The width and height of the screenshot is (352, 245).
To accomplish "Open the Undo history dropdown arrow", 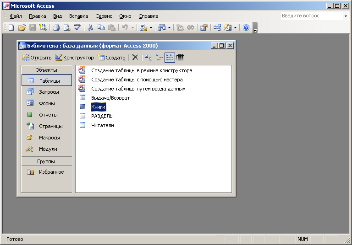I will [132, 28].
